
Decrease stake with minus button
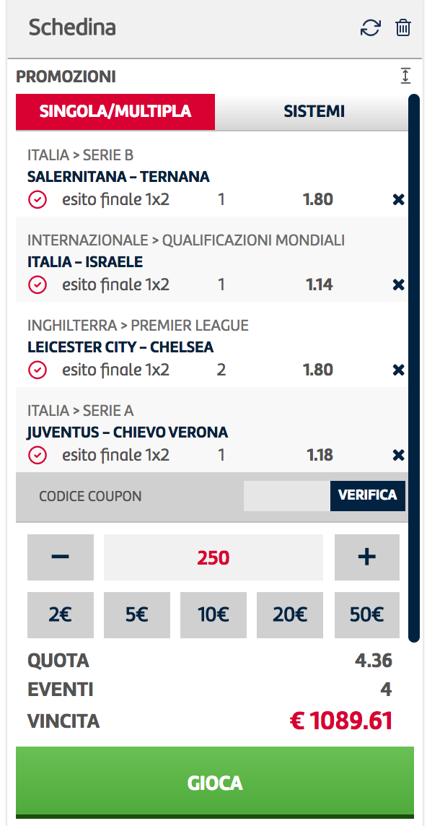point(61,557)
